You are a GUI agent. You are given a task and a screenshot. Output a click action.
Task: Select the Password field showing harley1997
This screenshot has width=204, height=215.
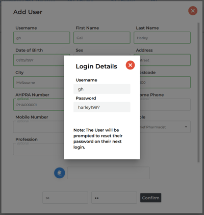click(102, 107)
